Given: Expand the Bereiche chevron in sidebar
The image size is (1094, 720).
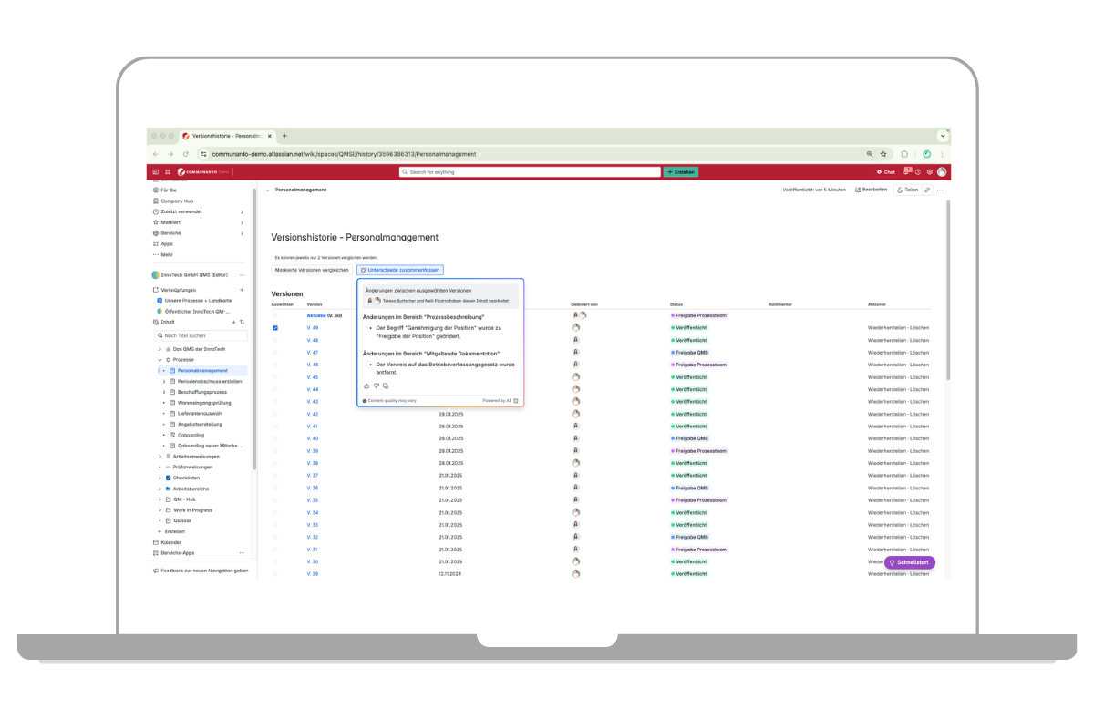Looking at the screenshot, I should pyautogui.click(x=242, y=233).
